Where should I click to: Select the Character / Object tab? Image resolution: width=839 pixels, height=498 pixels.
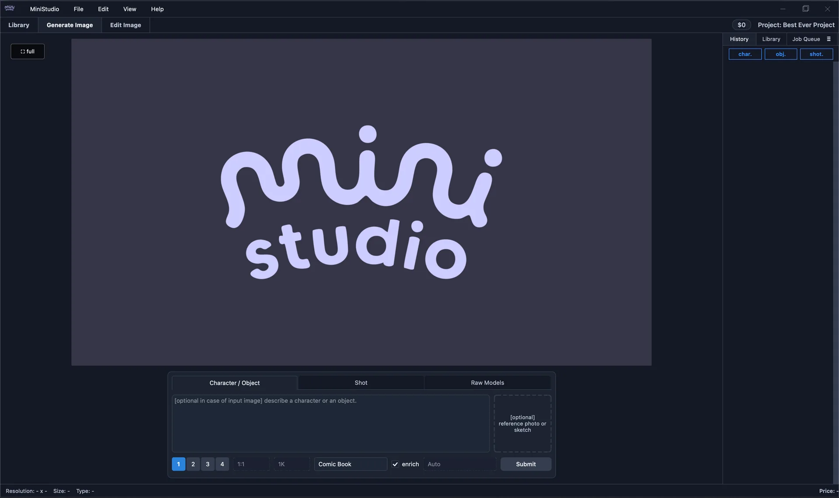point(235,383)
